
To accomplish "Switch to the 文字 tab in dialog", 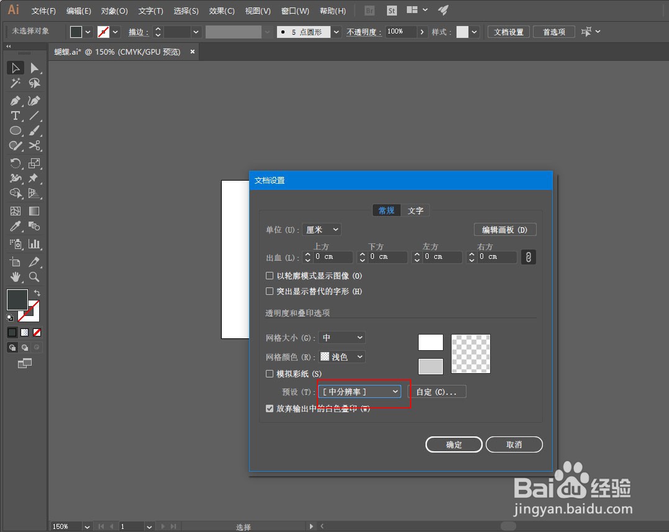I will click(415, 210).
